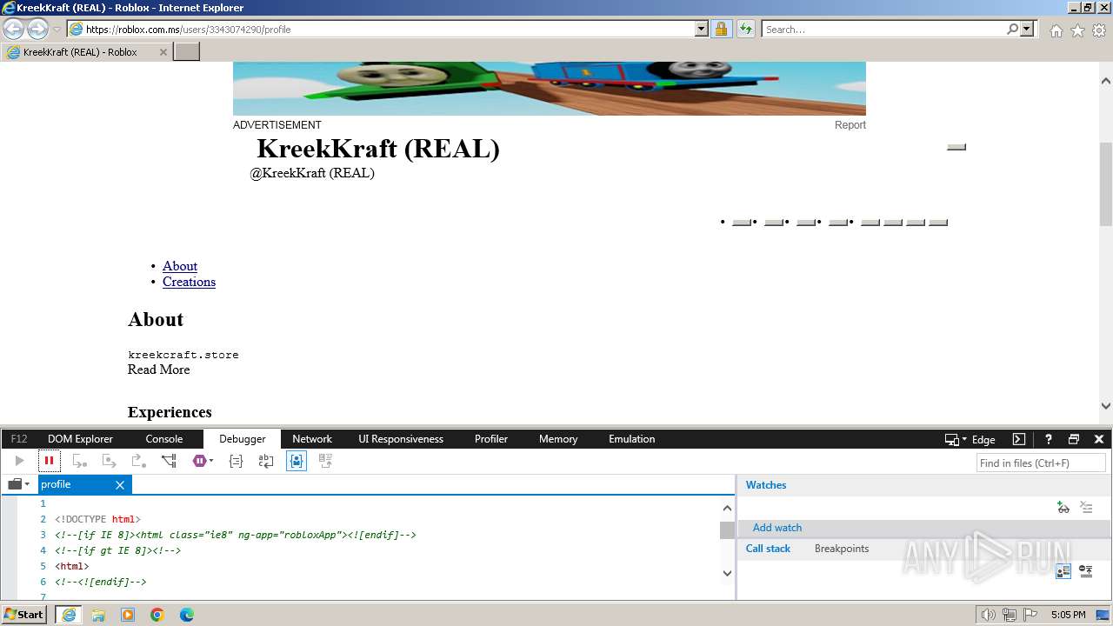The image size is (1113, 626).
Task: Toggle the library frames call stack icon
Action: tap(1063, 571)
